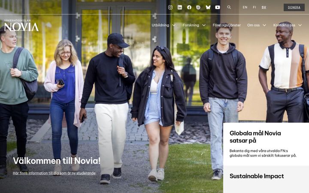Screen dimensions: 309x193
Task: Click the search magnifier icon
Action: click(229, 7)
